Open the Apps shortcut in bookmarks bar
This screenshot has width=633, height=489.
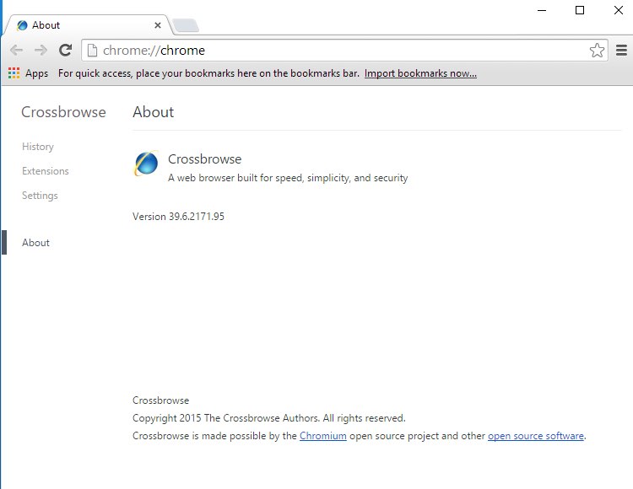coord(28,73)
